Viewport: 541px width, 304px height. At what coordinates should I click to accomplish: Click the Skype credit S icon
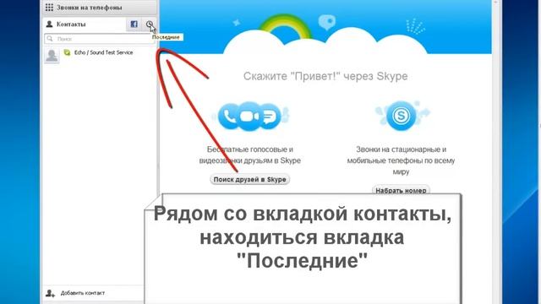(x=402, y=116)
